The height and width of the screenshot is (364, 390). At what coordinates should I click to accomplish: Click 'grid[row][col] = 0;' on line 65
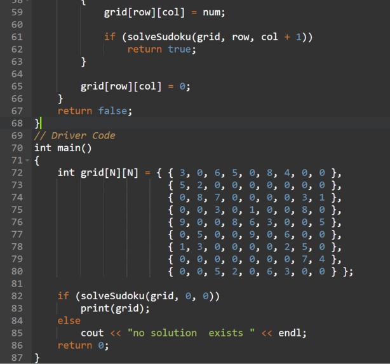(x=135, y=86)
